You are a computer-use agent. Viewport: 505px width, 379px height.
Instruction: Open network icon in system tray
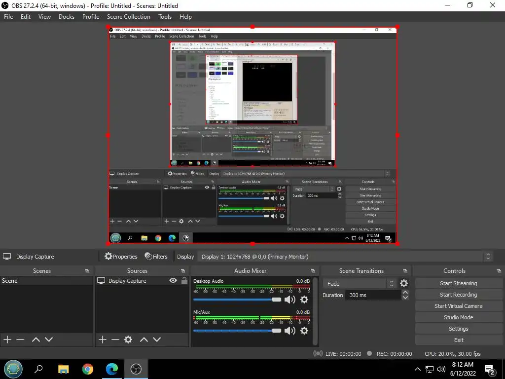coord(430,369)
